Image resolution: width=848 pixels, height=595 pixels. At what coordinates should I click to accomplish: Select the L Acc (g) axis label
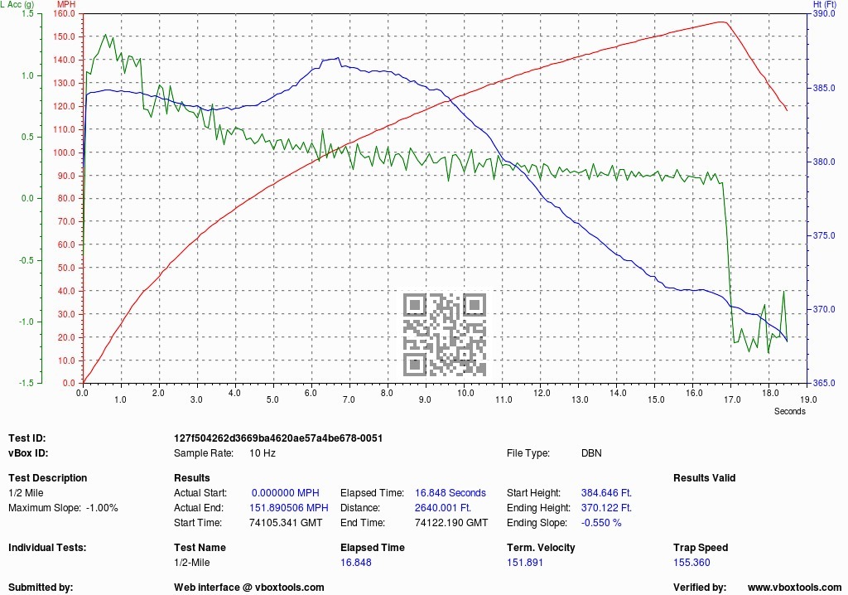tap(17, 5)
